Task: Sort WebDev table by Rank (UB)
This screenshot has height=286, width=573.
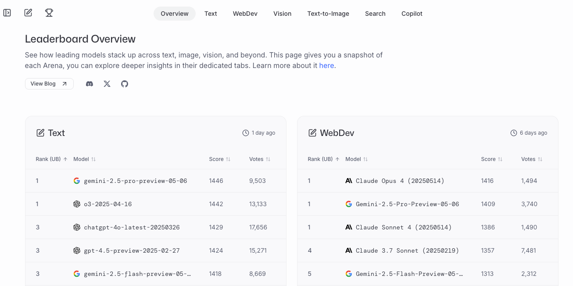Action: [x=324, y=159]
